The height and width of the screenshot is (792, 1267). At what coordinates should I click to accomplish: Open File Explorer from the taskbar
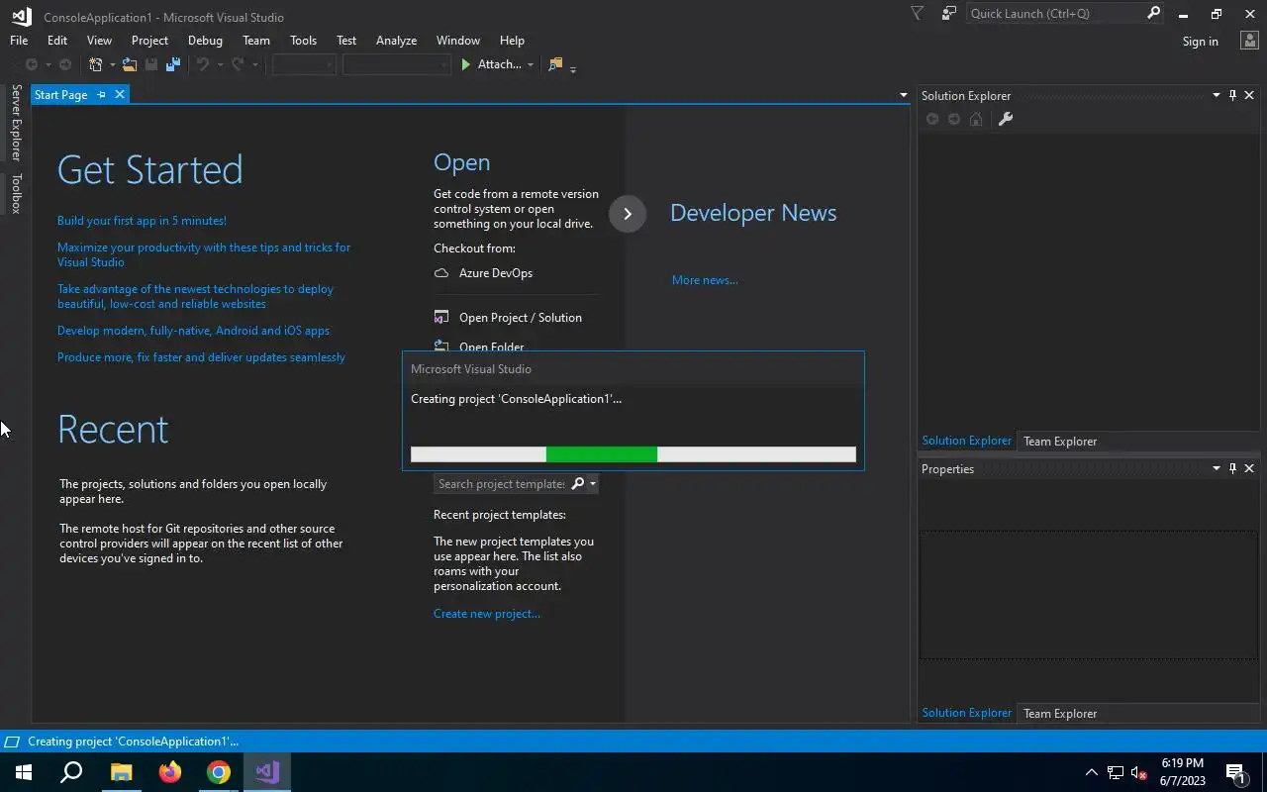(x=121, y=772)
